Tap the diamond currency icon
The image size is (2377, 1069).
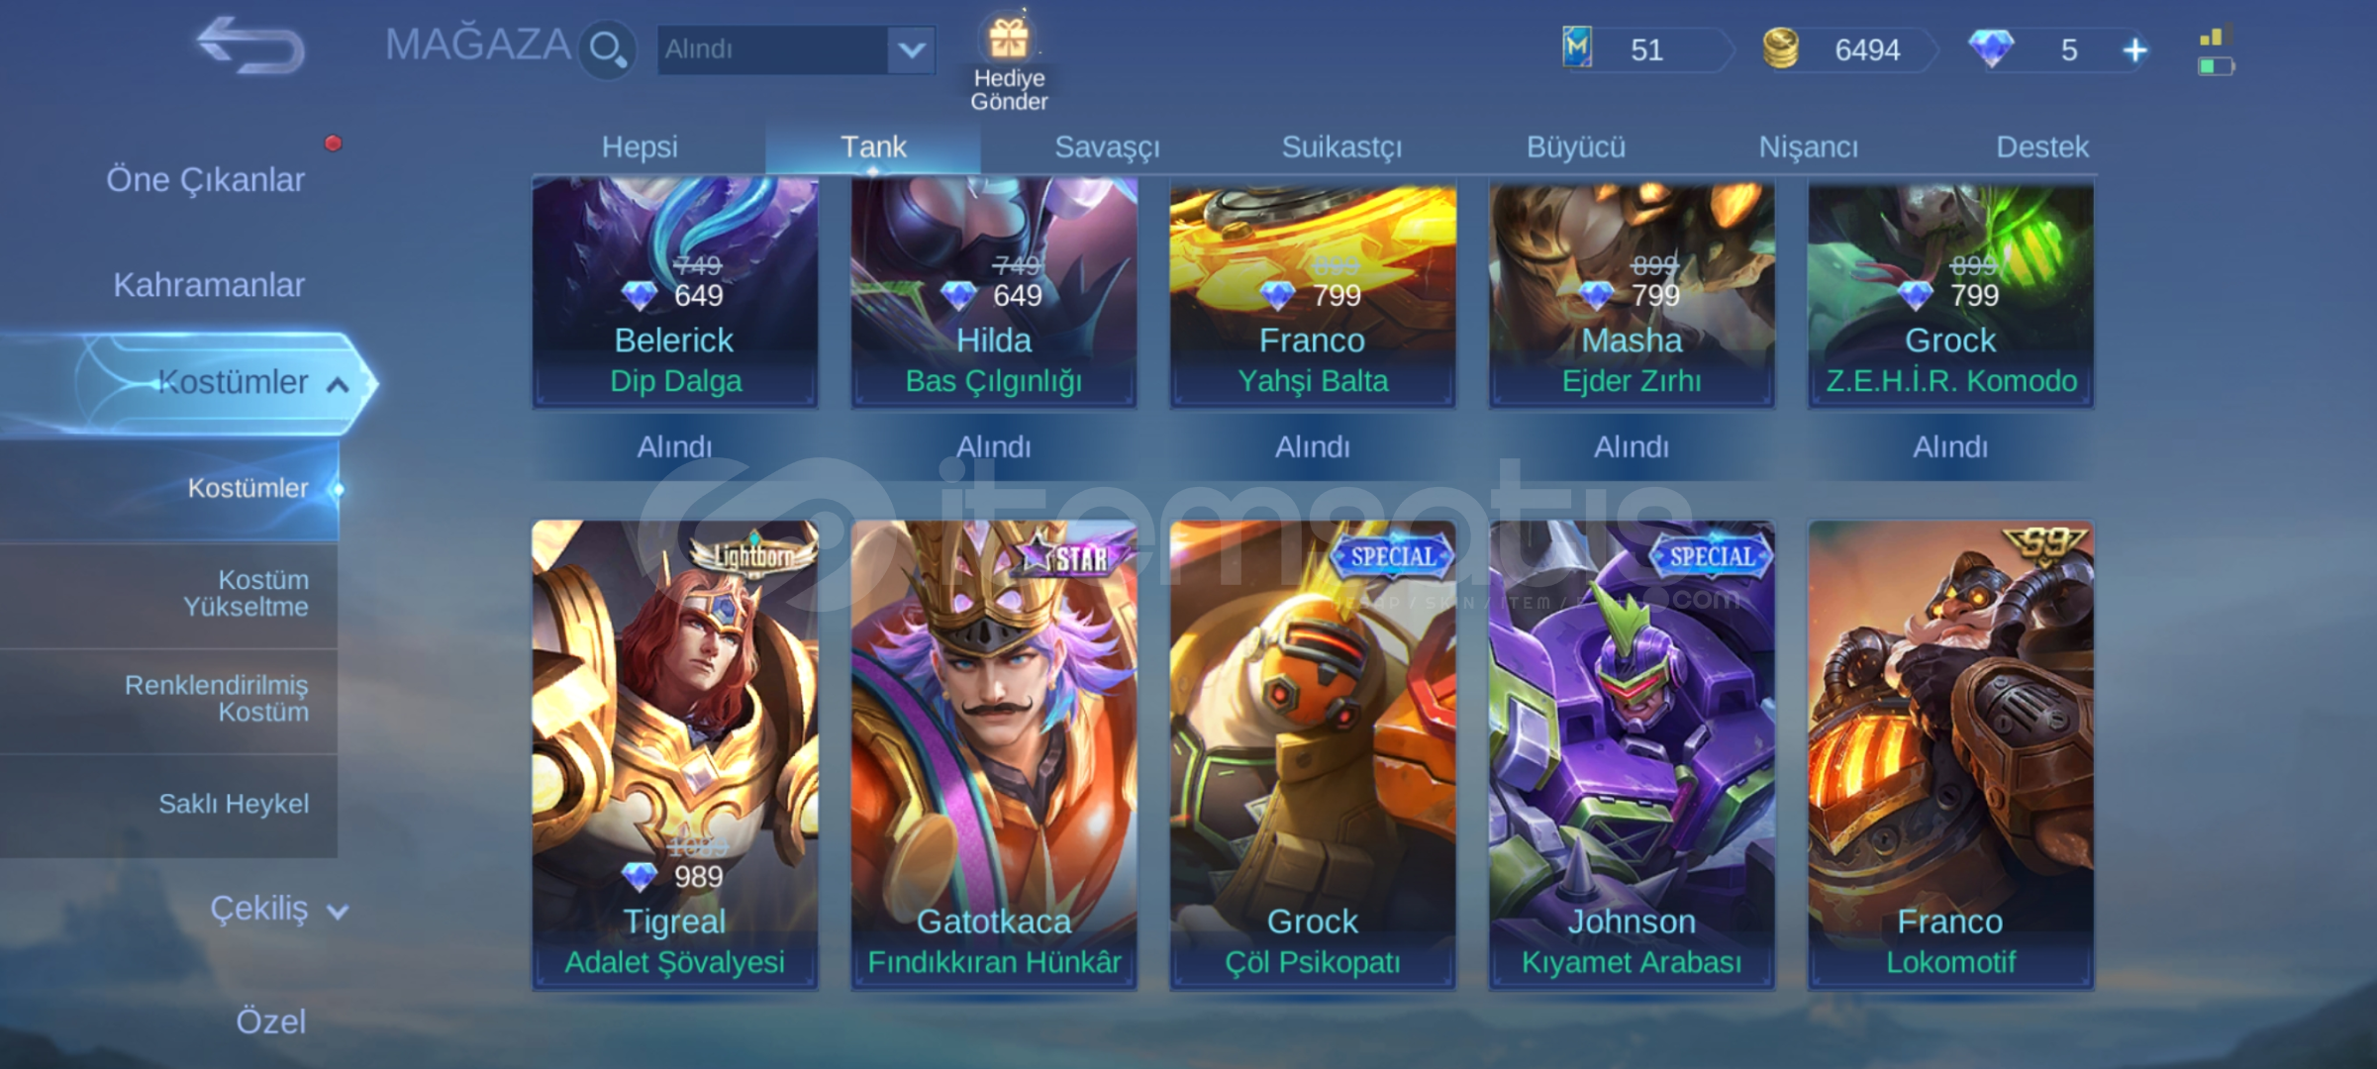(1990, 49)
